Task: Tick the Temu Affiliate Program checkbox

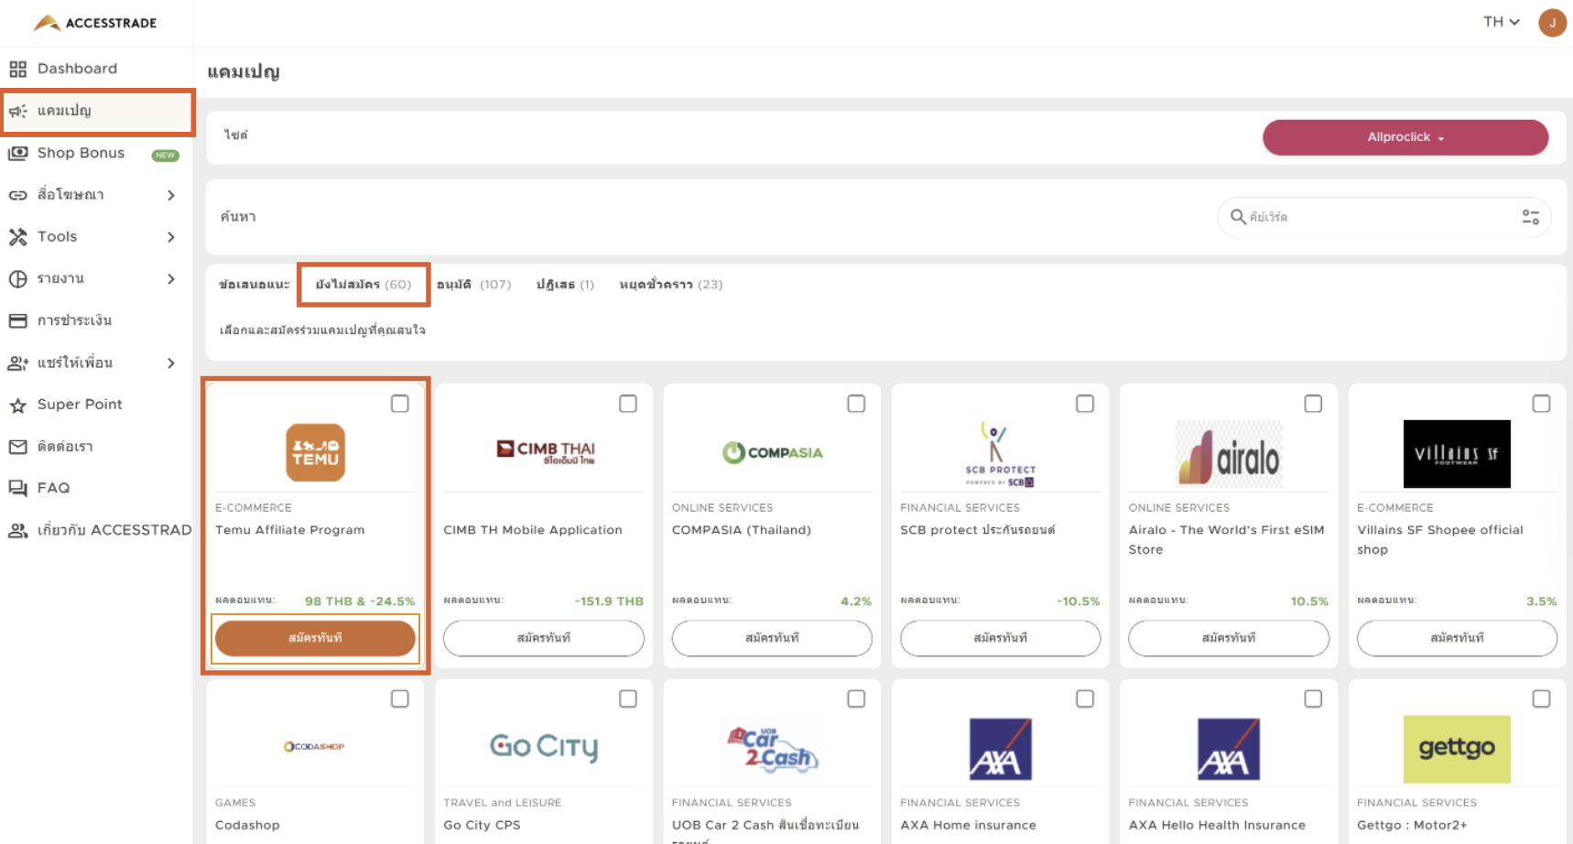Action: coord(400,404)
